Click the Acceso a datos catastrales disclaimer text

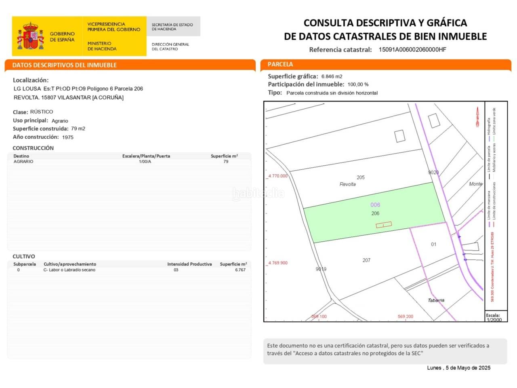pos(378,350)
